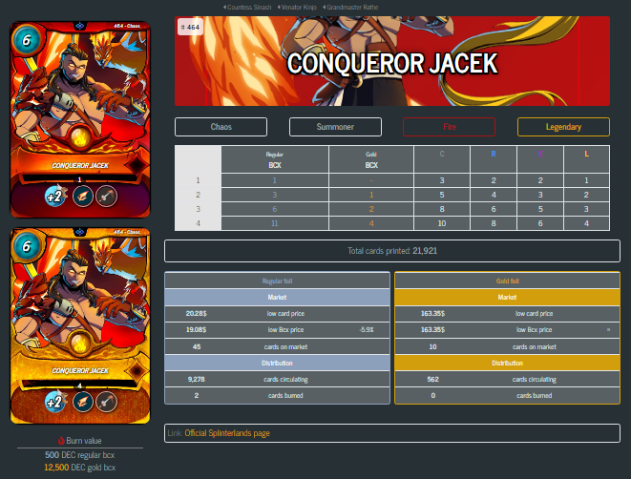The height and width of the screenshot is (479, 631).
Task: Click the mana cost 6 icon on regular card
Action: click(27, 40)
